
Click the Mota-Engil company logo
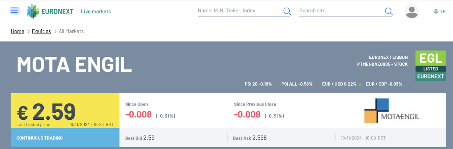(x=391, y=111)
